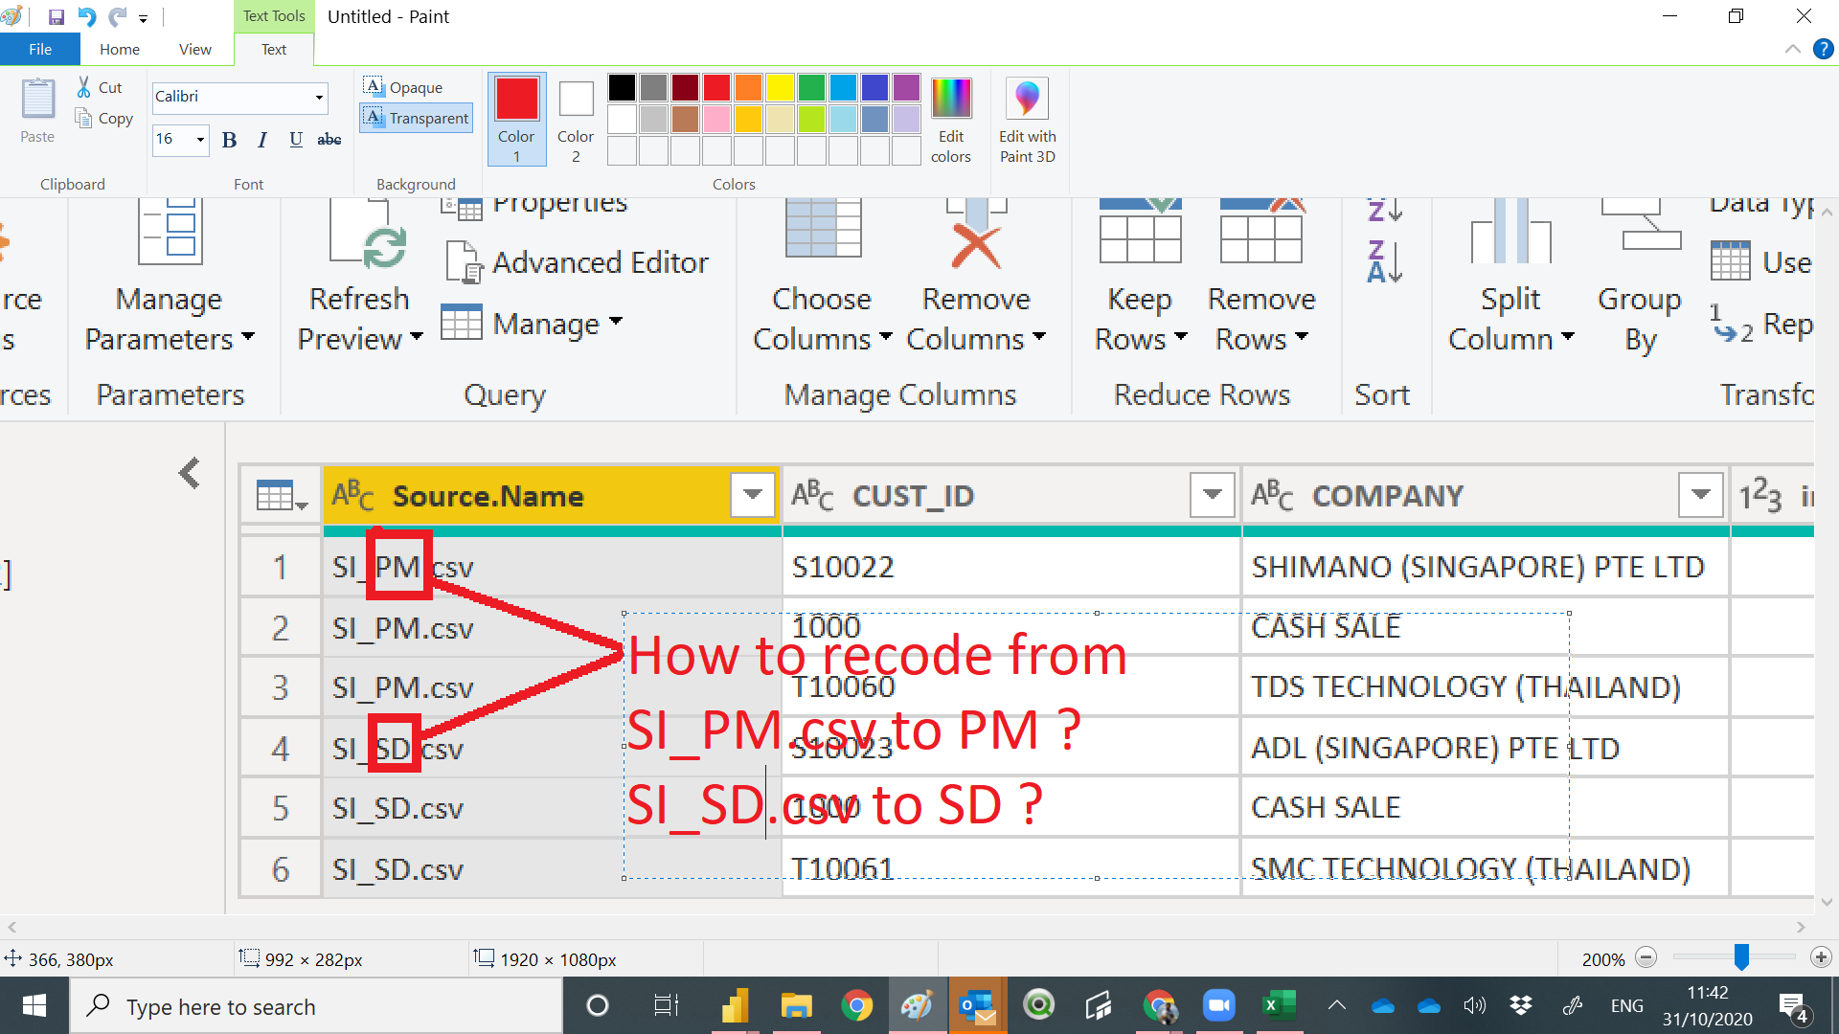Viewport: 1839px width, 1034px height.
Task: Click the zoom out minus button
Action: pos(1646,957)
